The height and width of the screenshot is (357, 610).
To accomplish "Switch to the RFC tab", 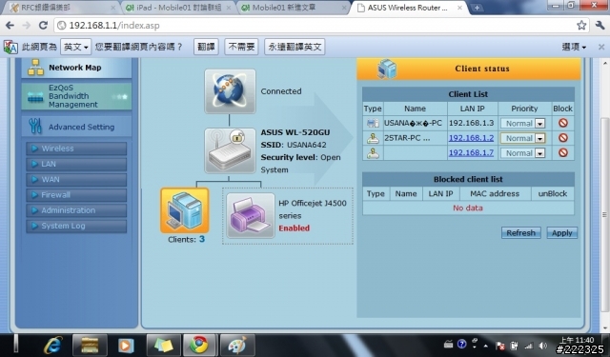I will click(x=62, y=8).
